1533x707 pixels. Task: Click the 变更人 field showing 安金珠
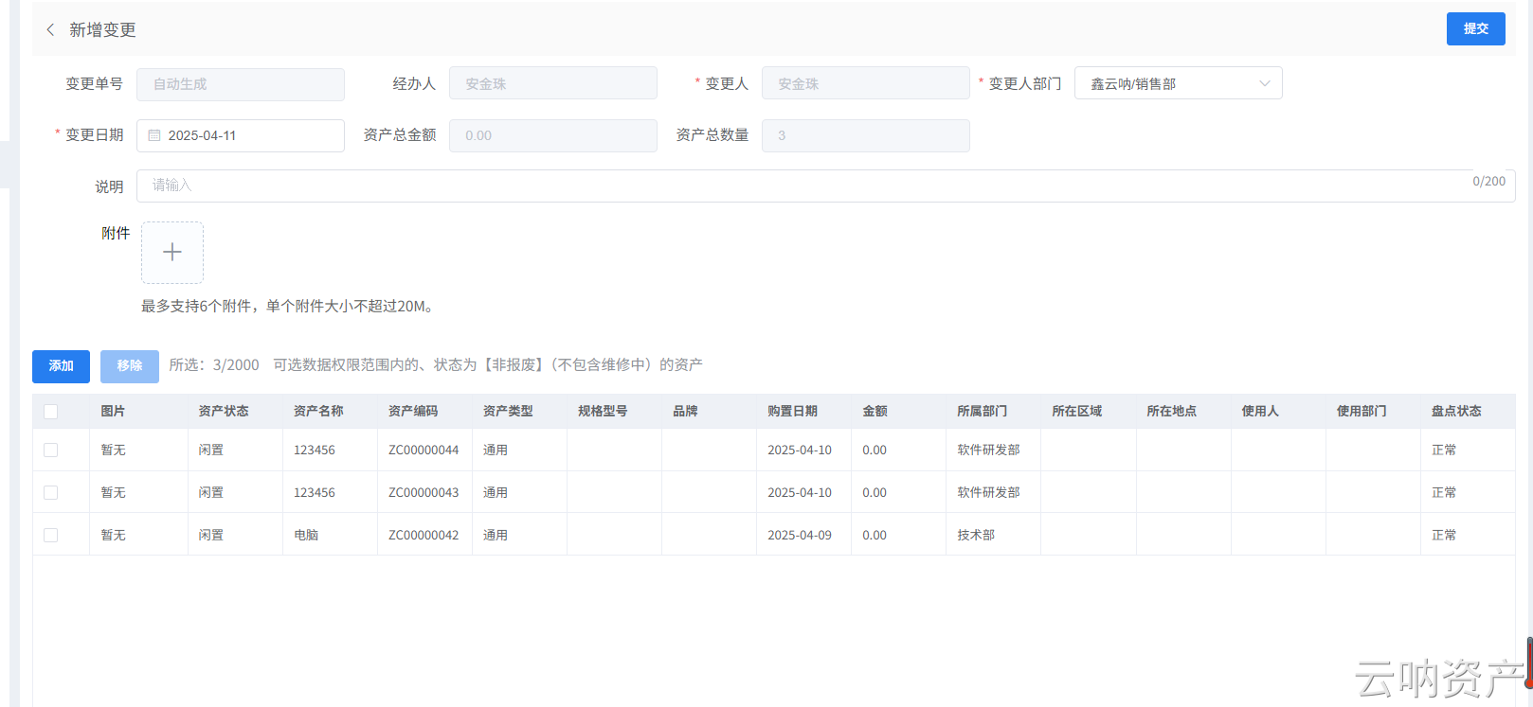coord(866,84)
